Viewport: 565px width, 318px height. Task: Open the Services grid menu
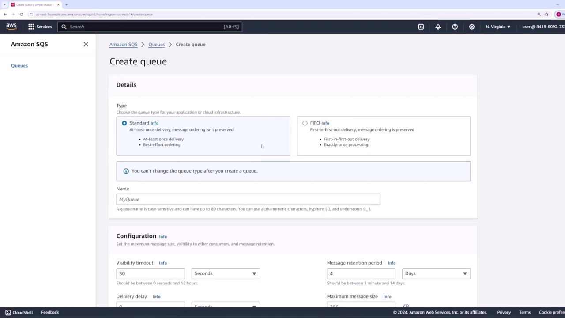click(31, 26)
